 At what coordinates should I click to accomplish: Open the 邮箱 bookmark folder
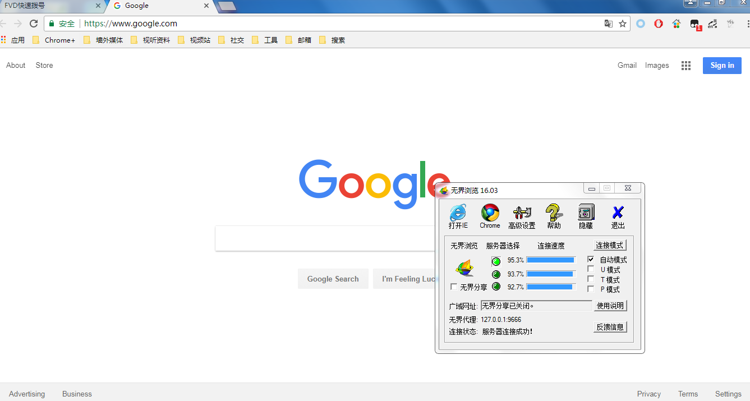[298, 40]
